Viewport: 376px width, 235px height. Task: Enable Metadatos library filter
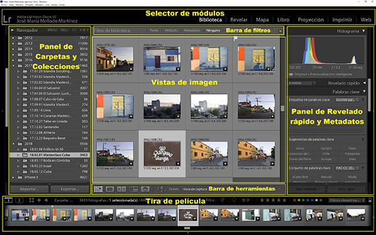192,31
